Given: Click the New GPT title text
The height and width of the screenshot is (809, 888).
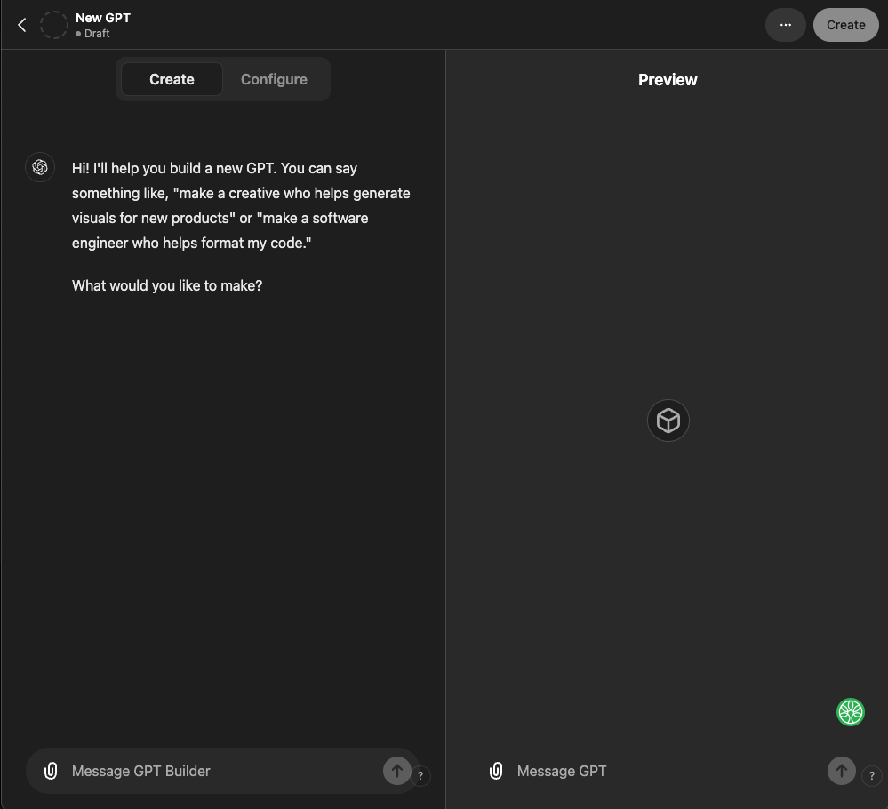Looking at the screenshot, I should coord(103,18).
